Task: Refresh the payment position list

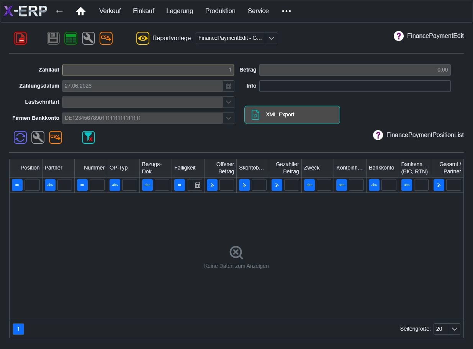Action: (x=20, y=137)
